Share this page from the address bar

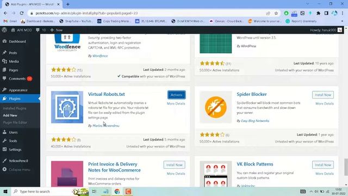[268, 13]
